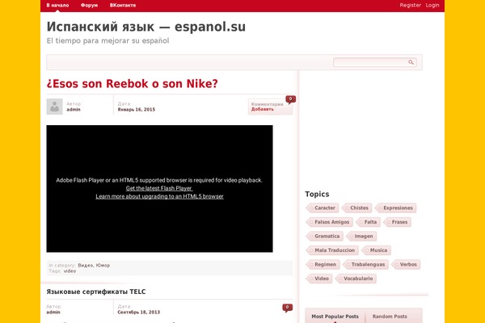The width and height of the screenshot is (485, 323).
Task: Switch to Random Posts tab
Action: [x=390, y=317]
